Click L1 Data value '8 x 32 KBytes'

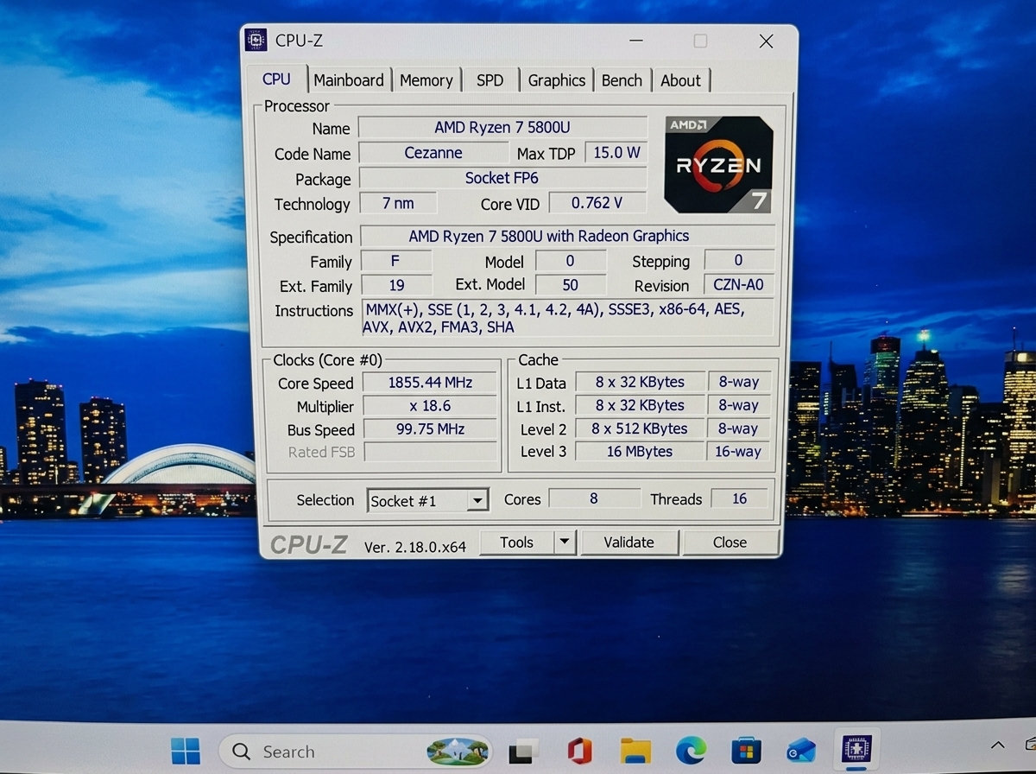pos(640,382)
